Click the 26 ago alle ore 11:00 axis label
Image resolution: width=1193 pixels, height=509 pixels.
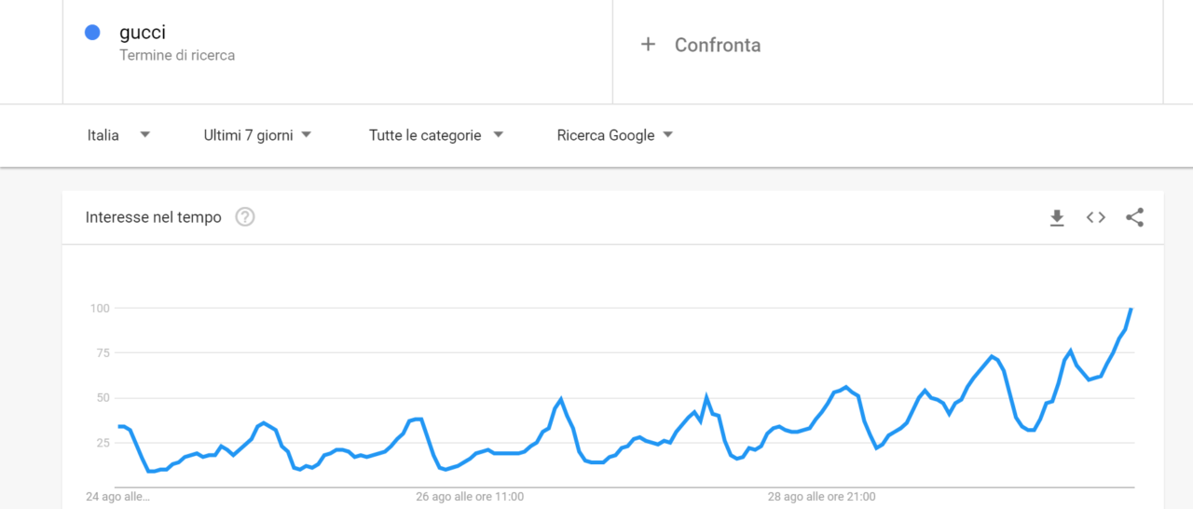click(470, 497)
